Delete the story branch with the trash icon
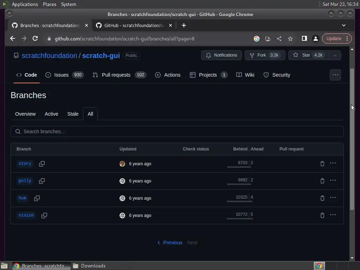The height and width of the screenshot is (270, 360). tap(322, 164)
